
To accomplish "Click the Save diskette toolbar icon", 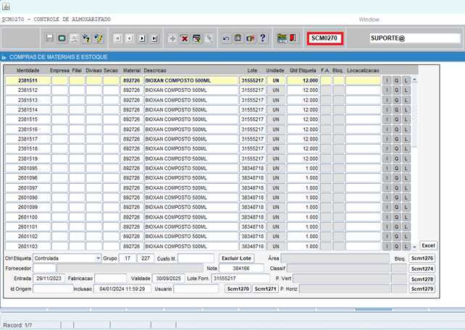I will [49, 38].
